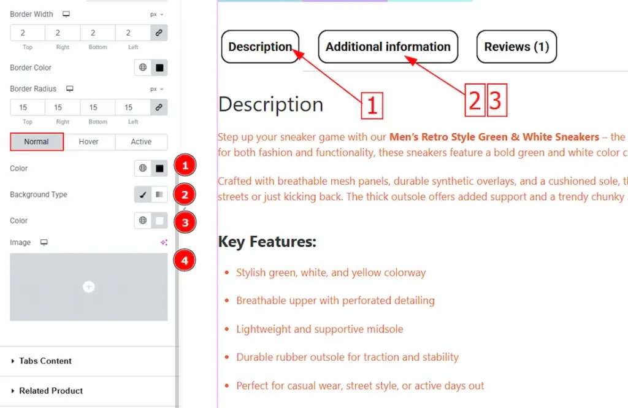The width and height of the screenshot is (628, 408).
Task: Switch to the Hover state tab
Action: click(x=89, y=142)
